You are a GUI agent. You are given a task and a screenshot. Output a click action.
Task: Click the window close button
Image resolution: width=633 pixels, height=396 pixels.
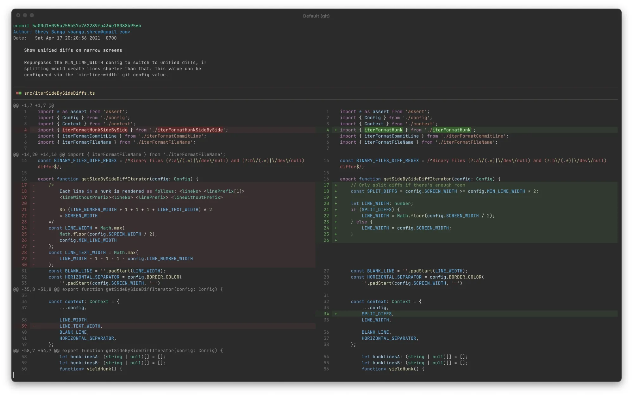click(x=18, y=15)
